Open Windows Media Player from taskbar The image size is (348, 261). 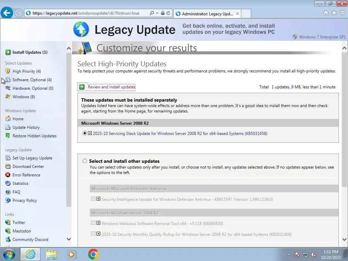coord(71,255)
